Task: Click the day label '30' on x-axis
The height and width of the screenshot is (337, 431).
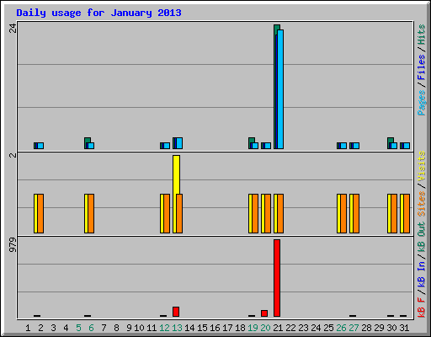Action: coord(391,328)
